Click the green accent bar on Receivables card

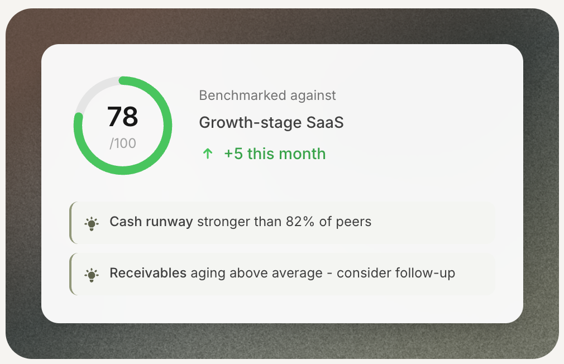point(71,273)
